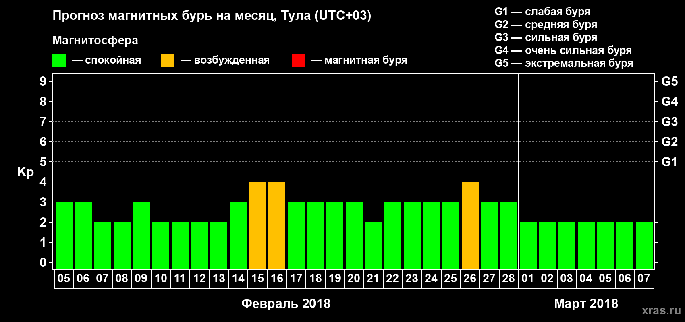685x322 pixels.
Task: Select the orange bar for February 16
Action: (277, 225)
